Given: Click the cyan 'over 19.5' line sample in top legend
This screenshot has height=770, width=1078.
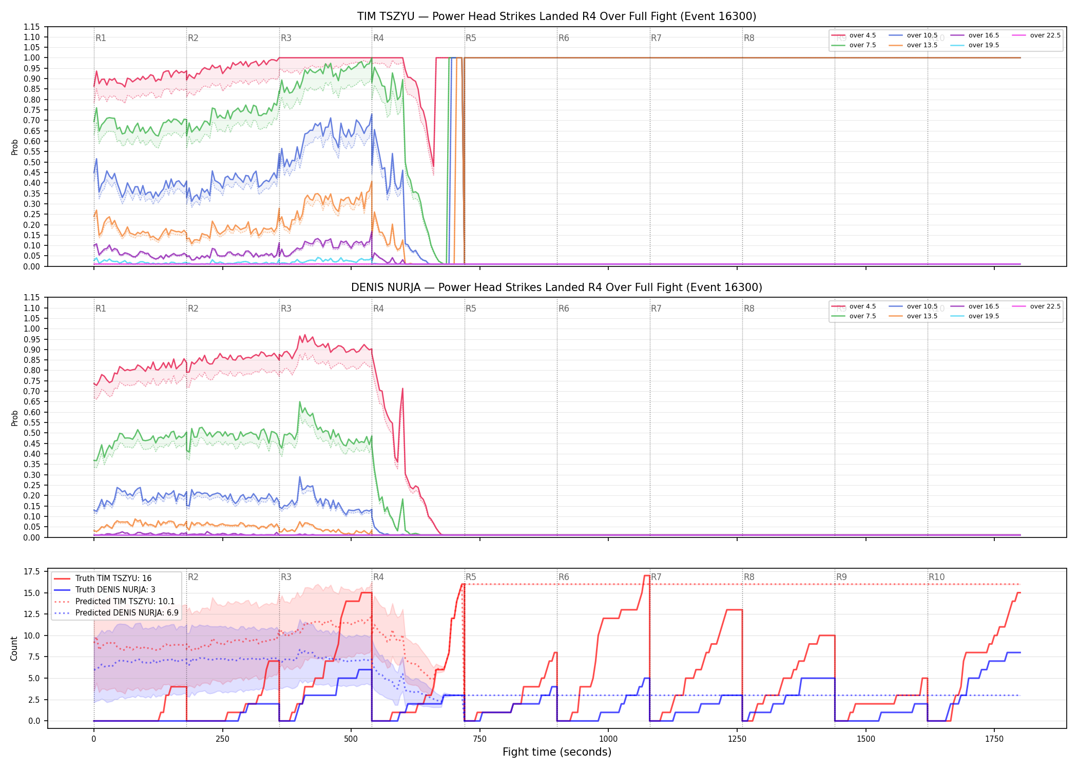Looking at the screenshot, I should pos(957,45).
